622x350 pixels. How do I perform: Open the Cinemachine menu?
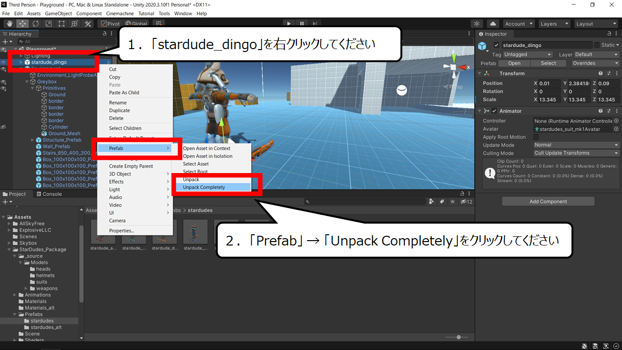click(119, 14)
